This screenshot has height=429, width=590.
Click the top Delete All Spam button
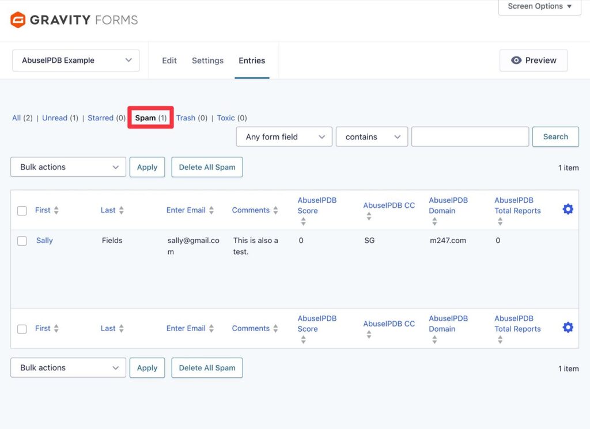point(207,167)
